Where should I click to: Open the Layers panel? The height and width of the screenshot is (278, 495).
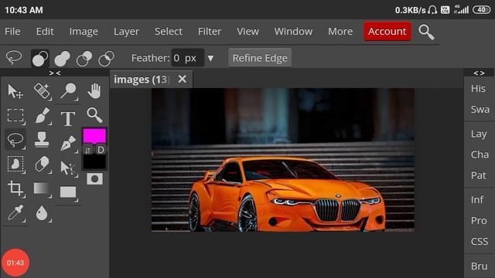click(x=479, y=134)
